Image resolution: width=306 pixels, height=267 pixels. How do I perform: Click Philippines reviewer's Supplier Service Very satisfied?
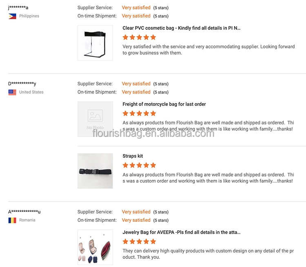pos(136,8)
